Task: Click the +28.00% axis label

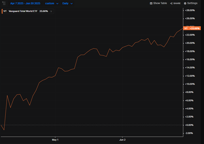Action: click(190, 10)
